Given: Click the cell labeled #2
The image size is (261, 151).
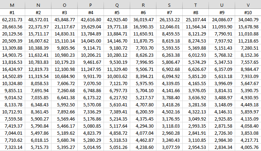Looking at the screenshot, I should point(38,12).
